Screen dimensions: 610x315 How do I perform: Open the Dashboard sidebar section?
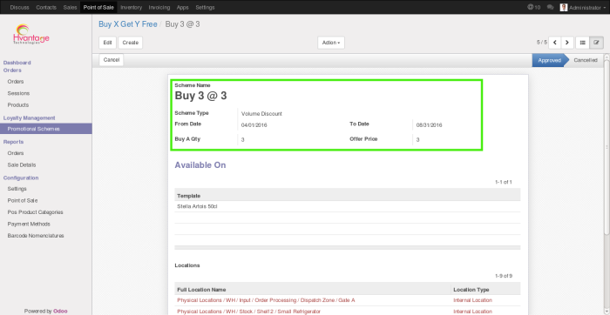click(17, 63)
